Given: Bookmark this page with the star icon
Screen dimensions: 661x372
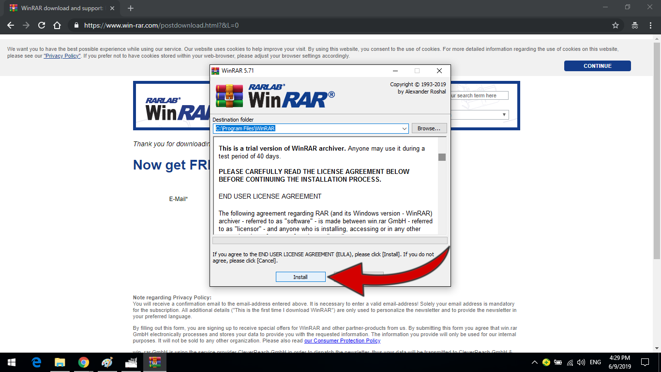Looking at the screenshot, I should point(616,25).
